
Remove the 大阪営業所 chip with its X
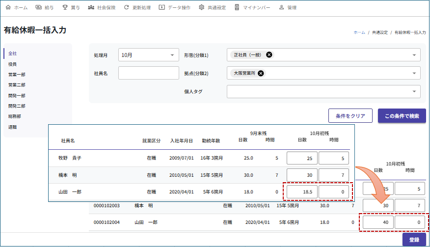(261, 73)
